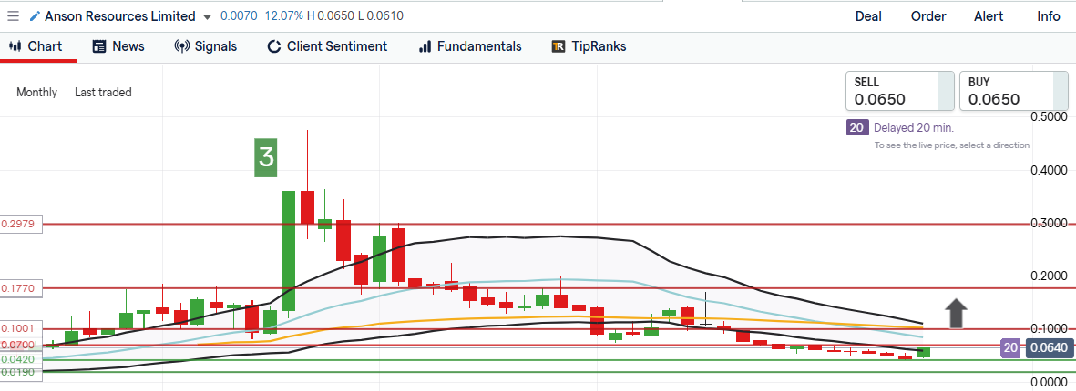This screenshot has width=1076, height=391.
Task: Click the purple 20 badge beside 0.0640
Action: tap(1009, 346)
